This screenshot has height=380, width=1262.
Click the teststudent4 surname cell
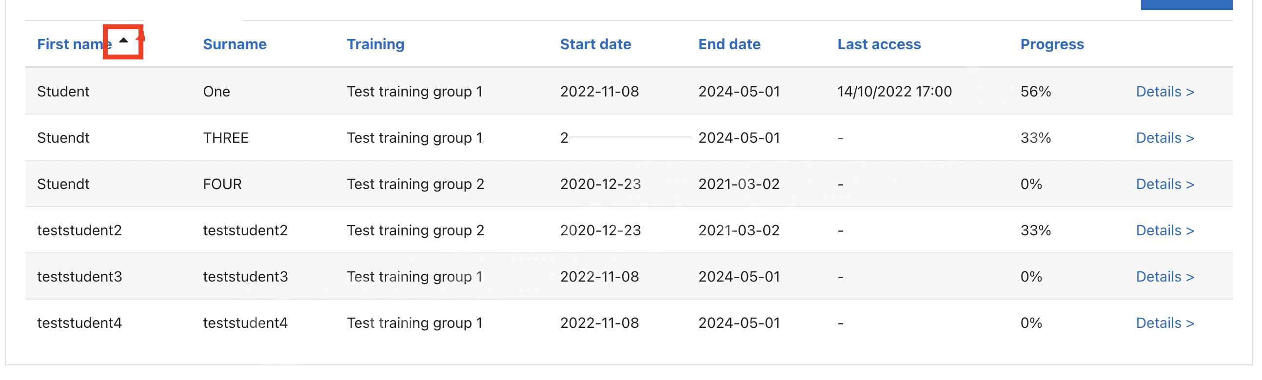click(245, 323)
